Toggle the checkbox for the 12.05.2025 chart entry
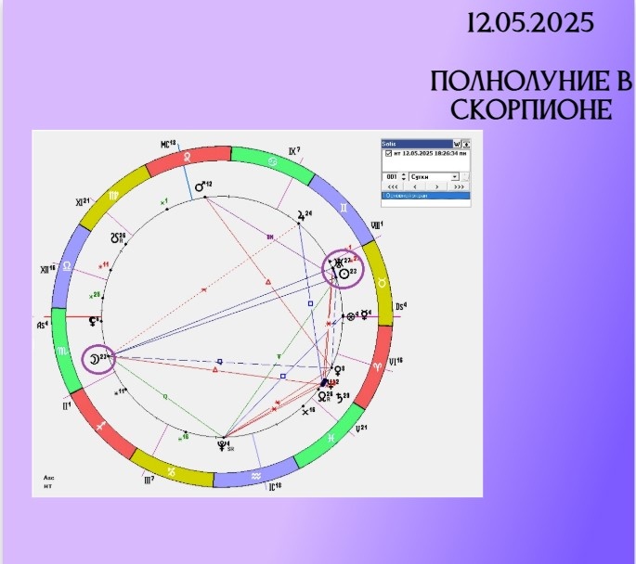 point(389,154)
